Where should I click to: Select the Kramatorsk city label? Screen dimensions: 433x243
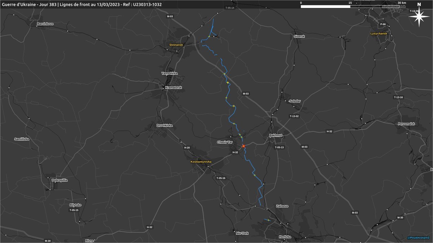[173, 87]
